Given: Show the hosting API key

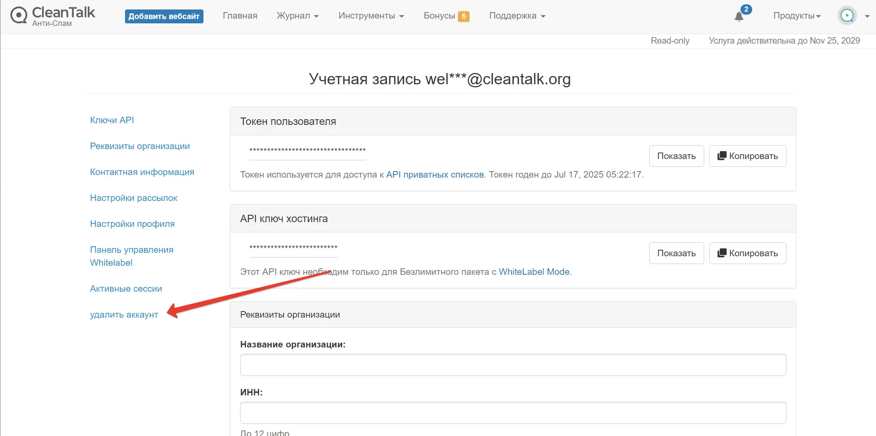Looking at the screenshot, I should (676, 253).
